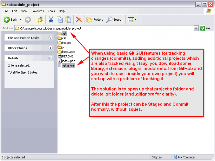The width and height of the screenshot is (215, 161).
Task: Open the Tools menu
Action: pyautogui.click(x=51, y=11)
